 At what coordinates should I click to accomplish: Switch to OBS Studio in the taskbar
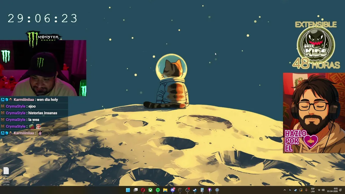[188, 190]
